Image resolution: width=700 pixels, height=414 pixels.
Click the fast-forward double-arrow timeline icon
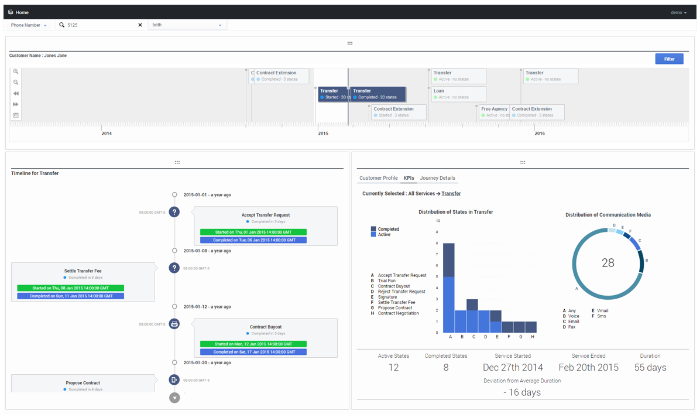click(16, 104)
